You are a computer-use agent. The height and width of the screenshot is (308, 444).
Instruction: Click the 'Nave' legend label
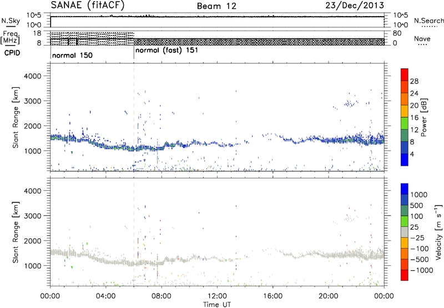click(x=422, y=38)
